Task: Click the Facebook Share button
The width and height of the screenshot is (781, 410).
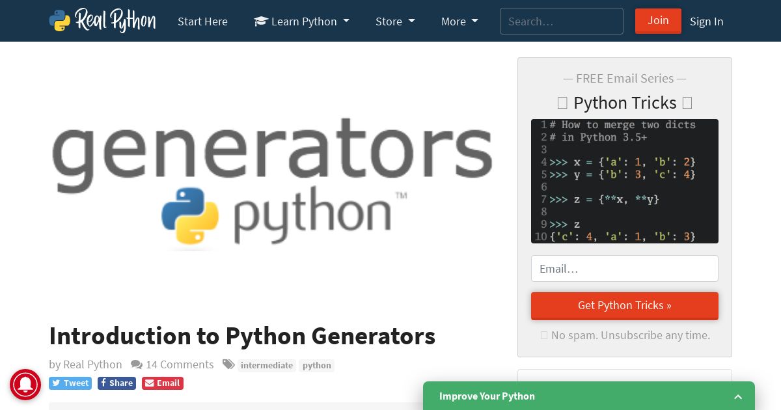Action: pos(116,383)
